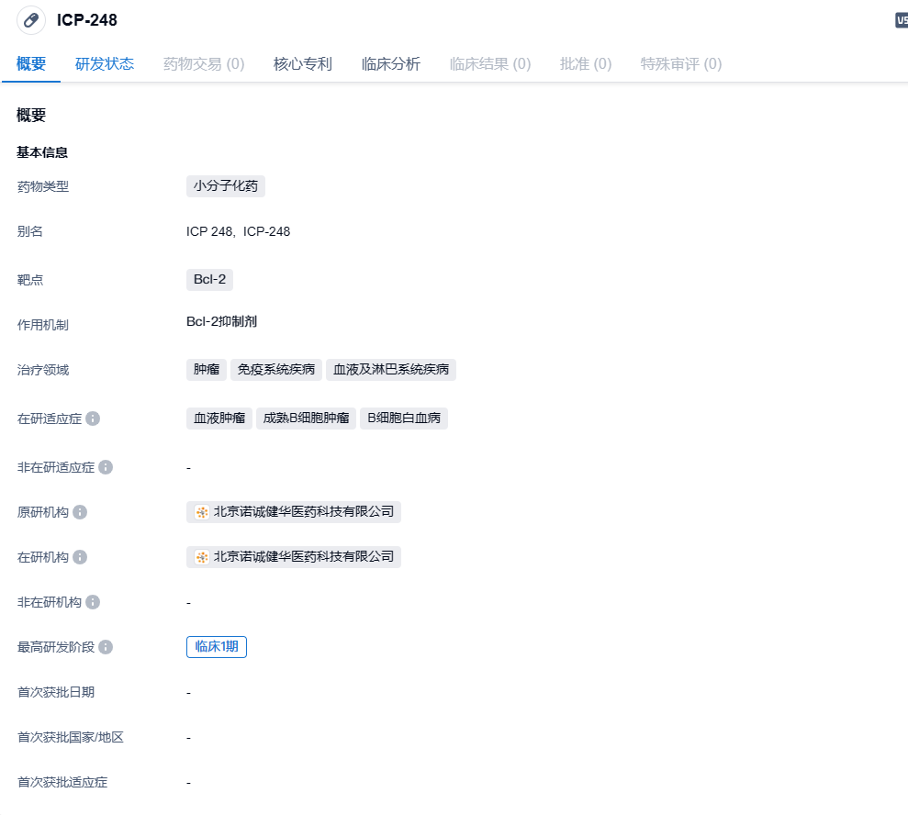Viewport: 908px width, 815px height.
Task: Open the 血液肿瘤 indication tag
Action: 219,419
